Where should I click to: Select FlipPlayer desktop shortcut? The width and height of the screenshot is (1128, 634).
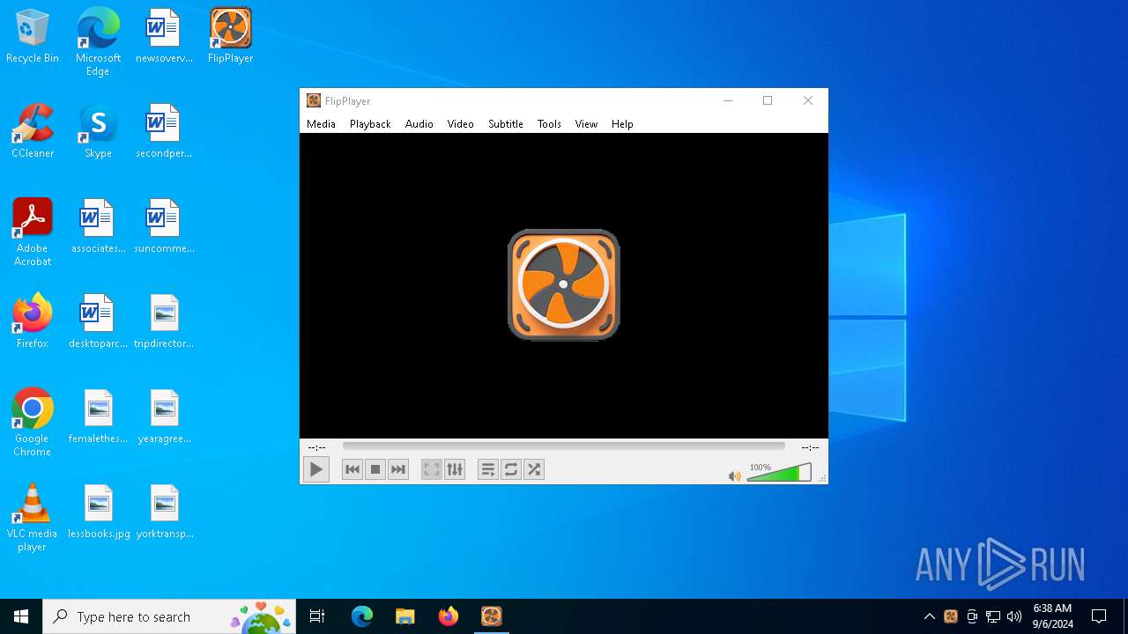click(231, 37)
